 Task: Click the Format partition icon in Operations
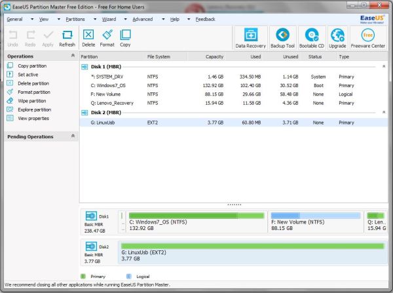click(10, 92)
